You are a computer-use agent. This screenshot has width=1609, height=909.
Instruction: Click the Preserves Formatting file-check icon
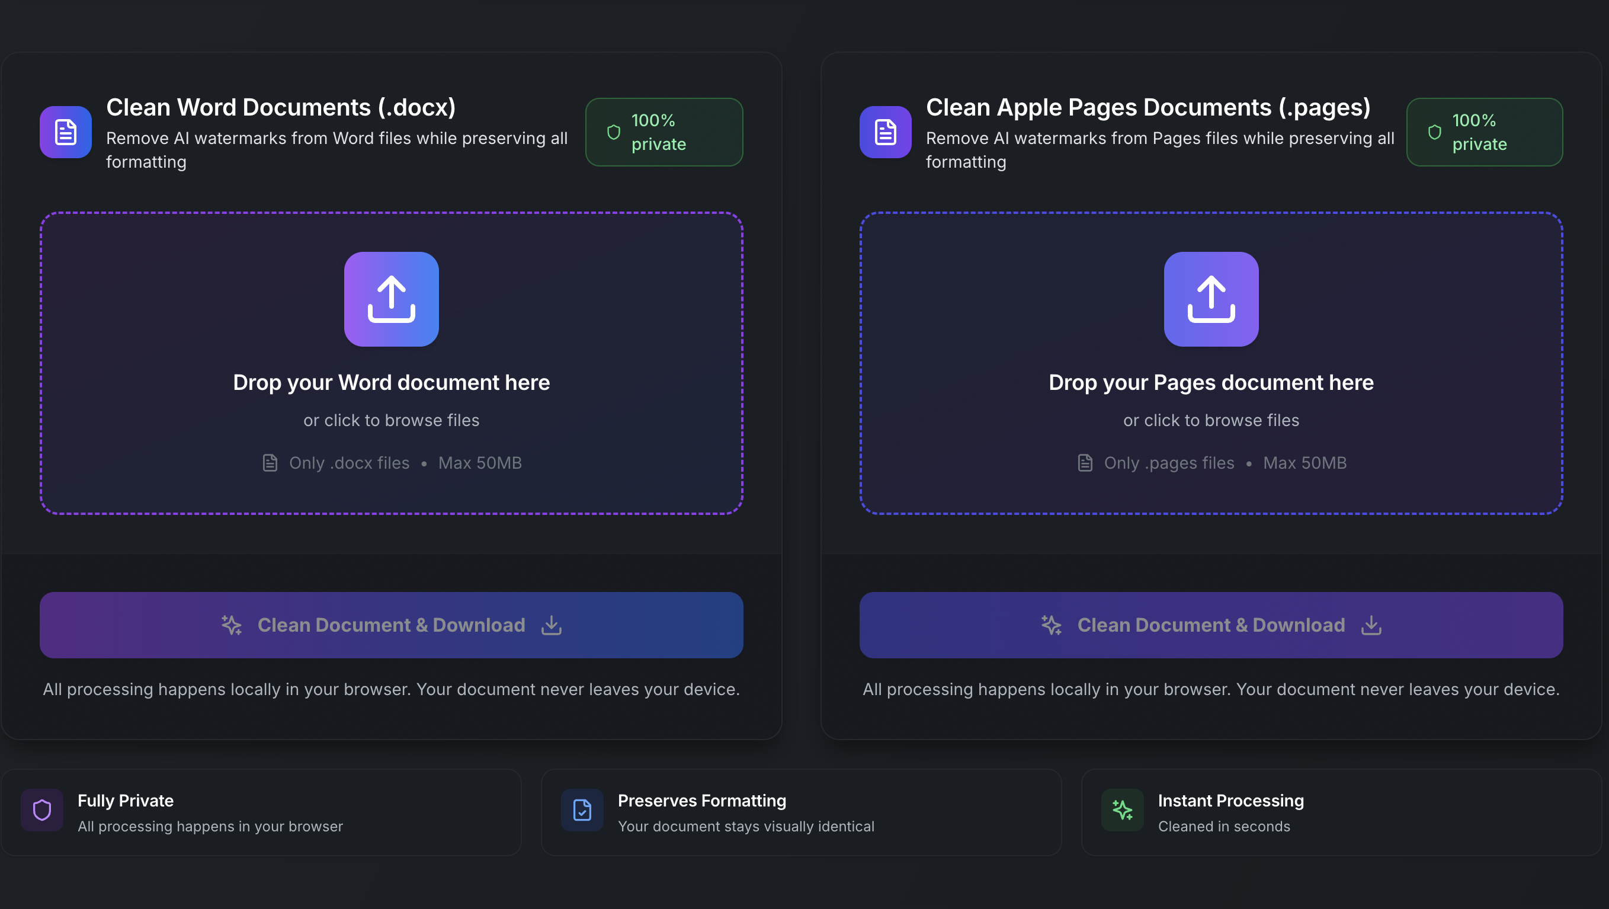pos(582,809)
